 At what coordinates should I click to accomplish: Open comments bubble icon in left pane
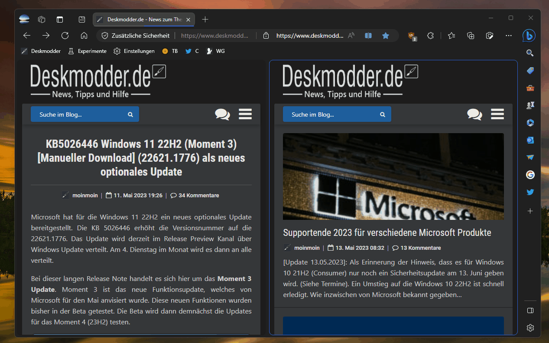[x=222, y=114]
